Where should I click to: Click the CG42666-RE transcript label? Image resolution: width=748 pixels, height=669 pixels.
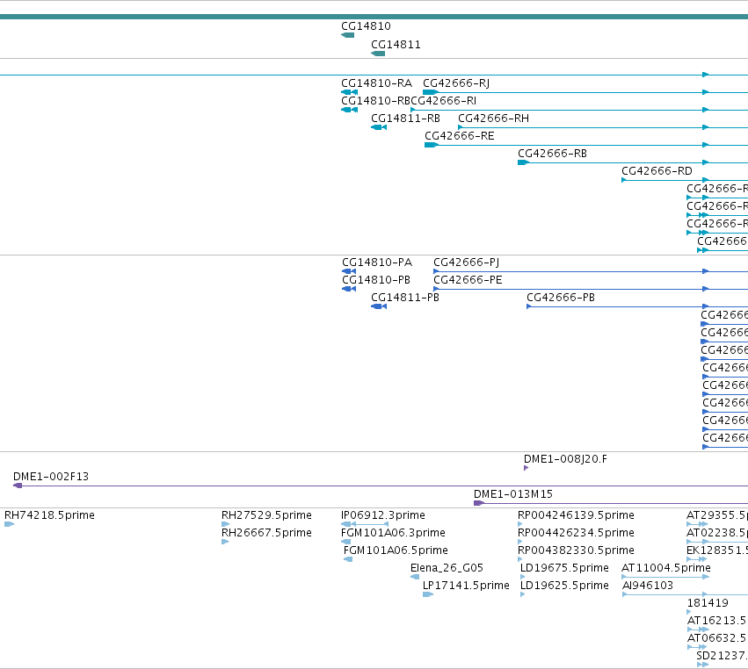point(460,136)
